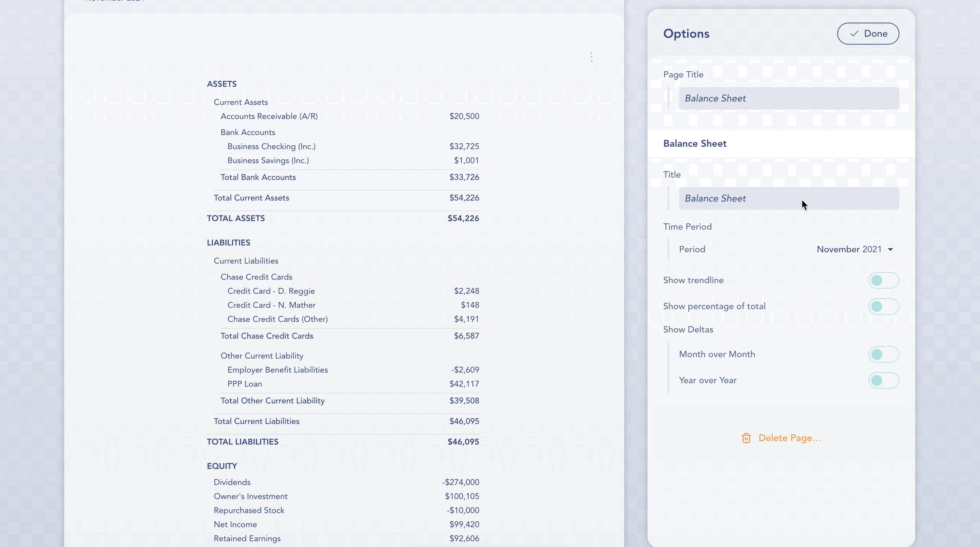This screenshot has width=980, height=547.
Task: Open the November 2021 period dropdown
Action: (854, 249)
